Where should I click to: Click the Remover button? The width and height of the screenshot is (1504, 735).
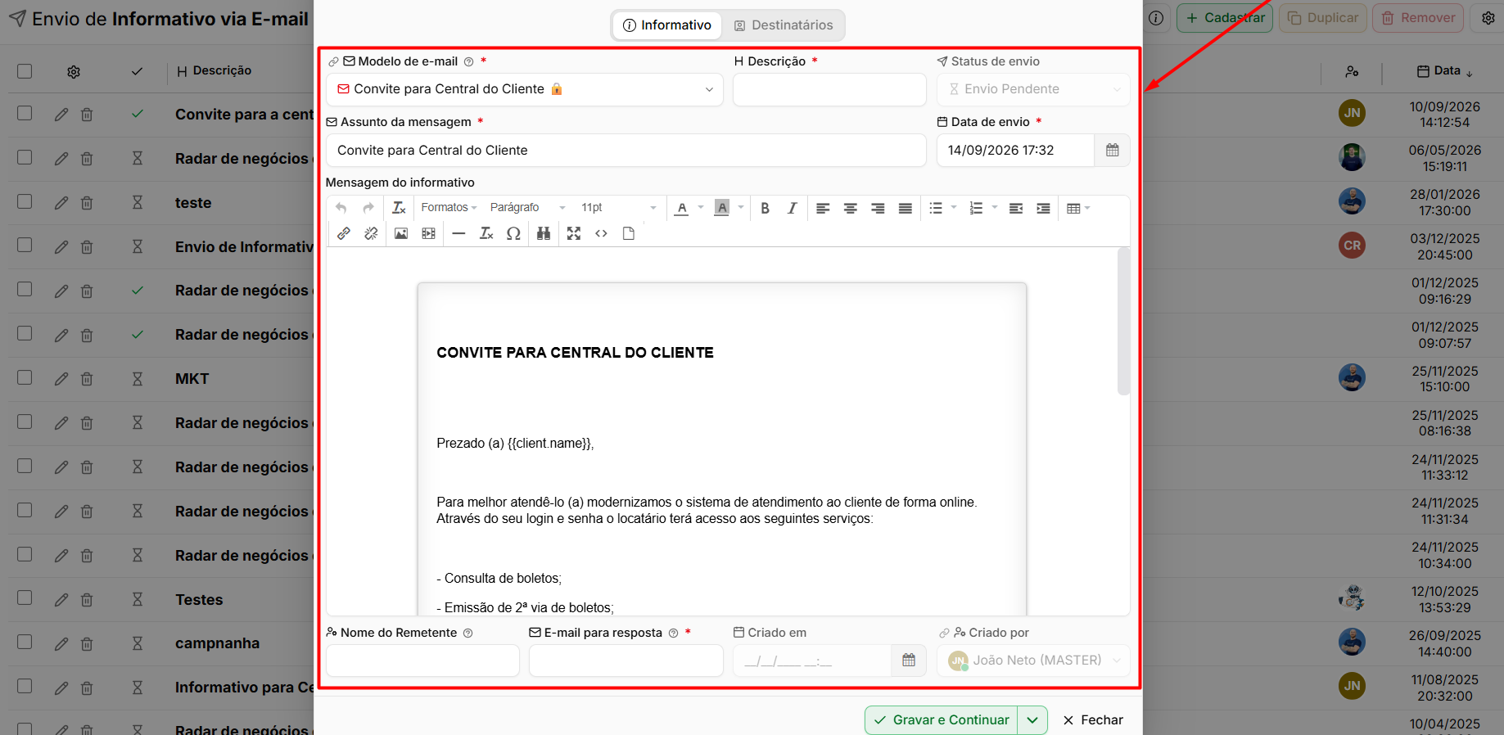(1418, 18)
